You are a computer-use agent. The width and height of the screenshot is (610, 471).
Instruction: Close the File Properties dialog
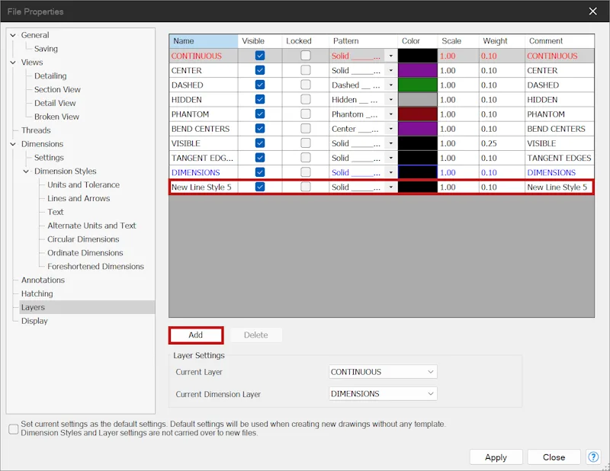[x=592, y=11]
